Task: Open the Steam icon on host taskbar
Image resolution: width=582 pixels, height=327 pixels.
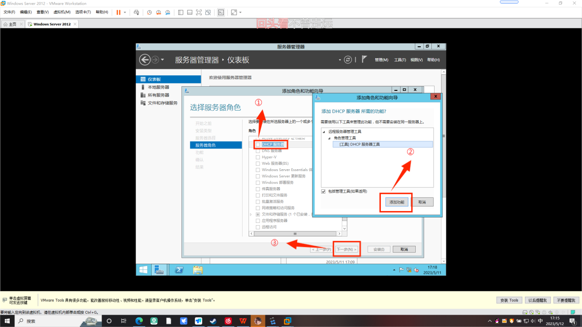Action: pyautogui.click(x=213, y=321)
